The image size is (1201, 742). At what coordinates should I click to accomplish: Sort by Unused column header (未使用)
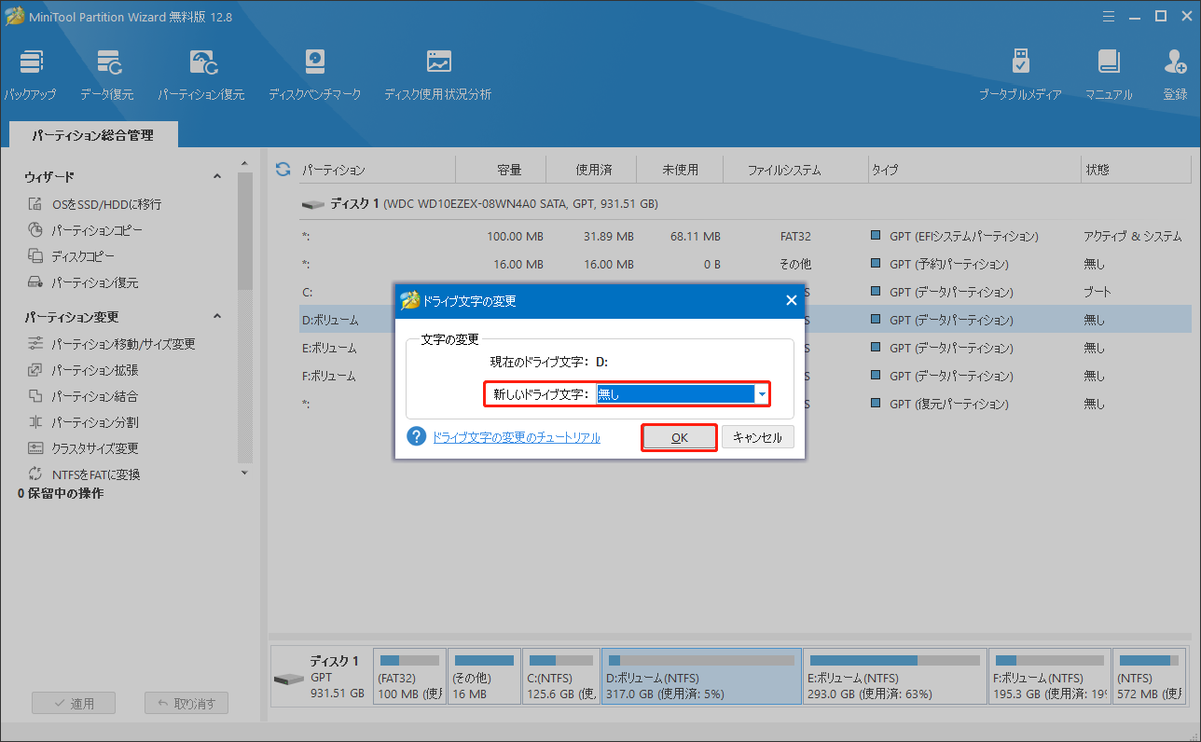pyautogui.click(x=680, y=170)
